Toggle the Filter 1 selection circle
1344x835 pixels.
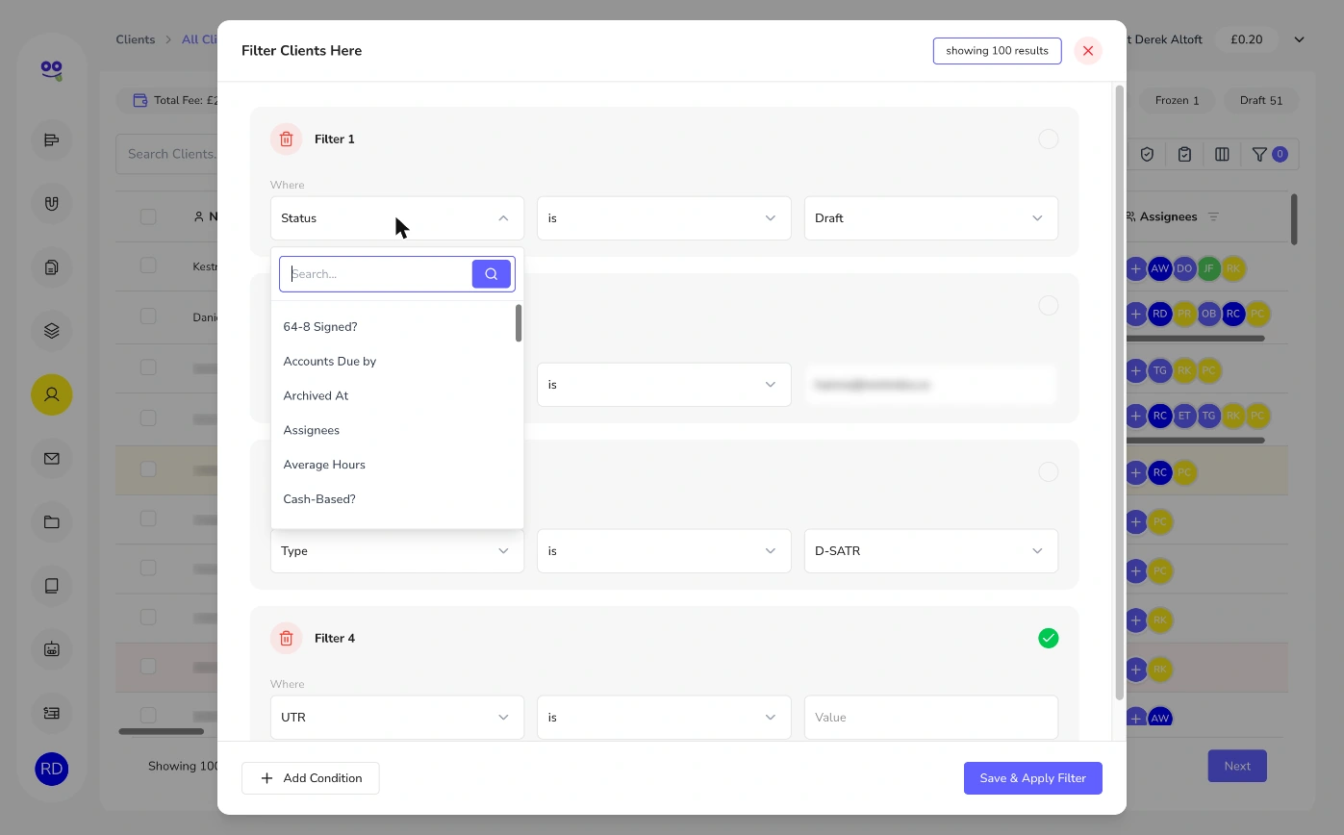pos(1049,139)
